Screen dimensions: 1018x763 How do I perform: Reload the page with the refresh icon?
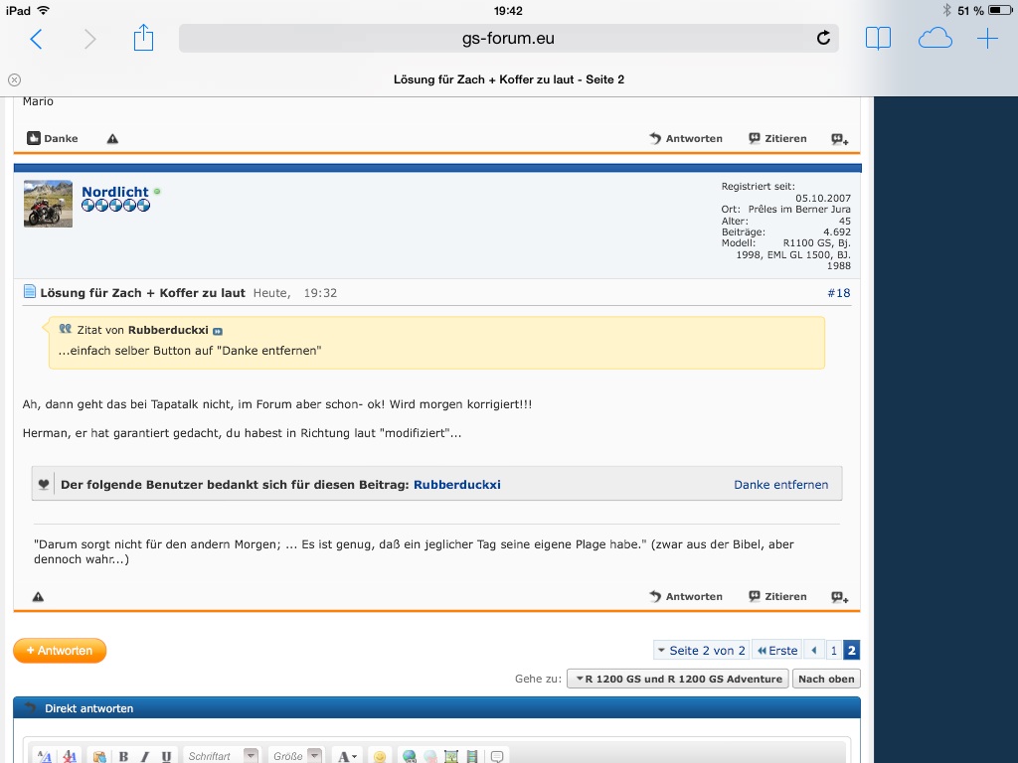point(823,39)
